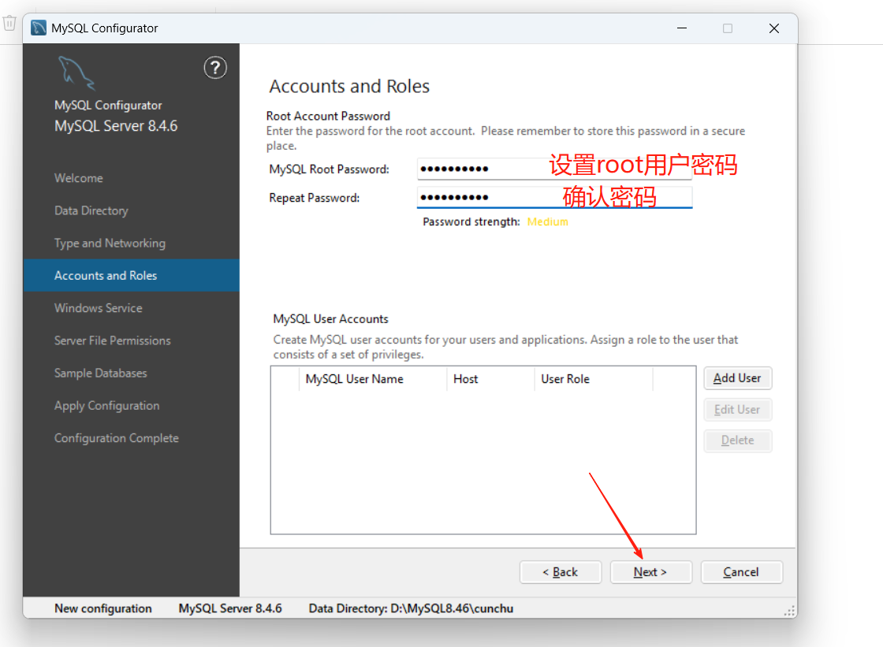
Task: Click the Add User button
Action: click(737, 378)
